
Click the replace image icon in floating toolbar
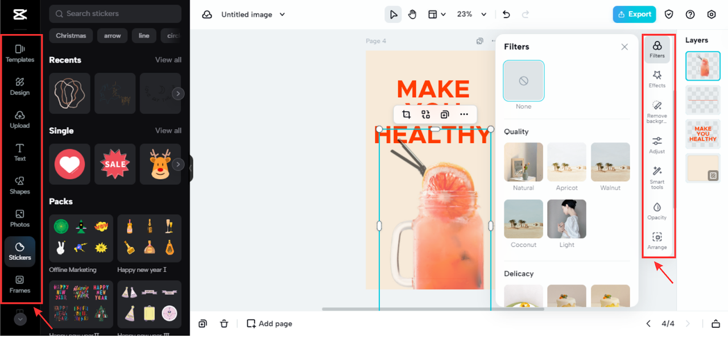(x=425, y=114)
